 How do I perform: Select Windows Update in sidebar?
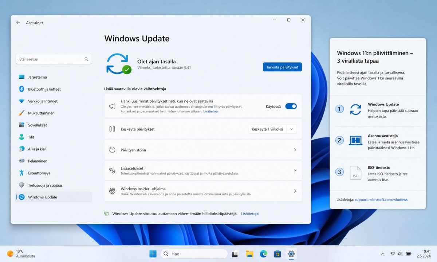tap(54, 197)
